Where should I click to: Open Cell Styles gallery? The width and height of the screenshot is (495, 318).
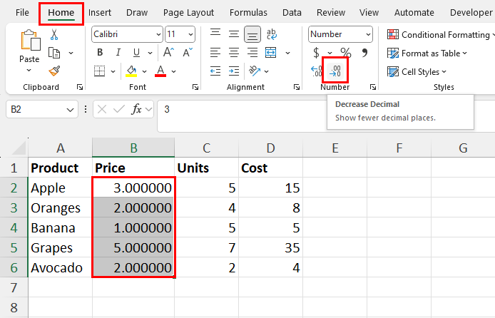tap(417, 71)
